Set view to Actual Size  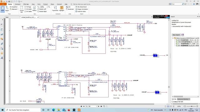[22, 9]
